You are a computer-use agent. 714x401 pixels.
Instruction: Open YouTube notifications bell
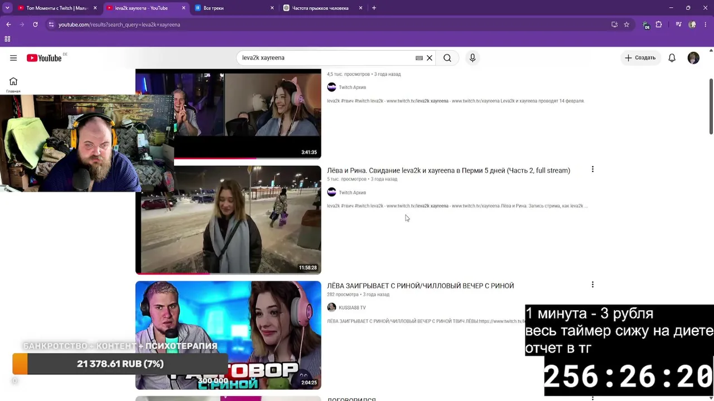[x=672, y=58]
